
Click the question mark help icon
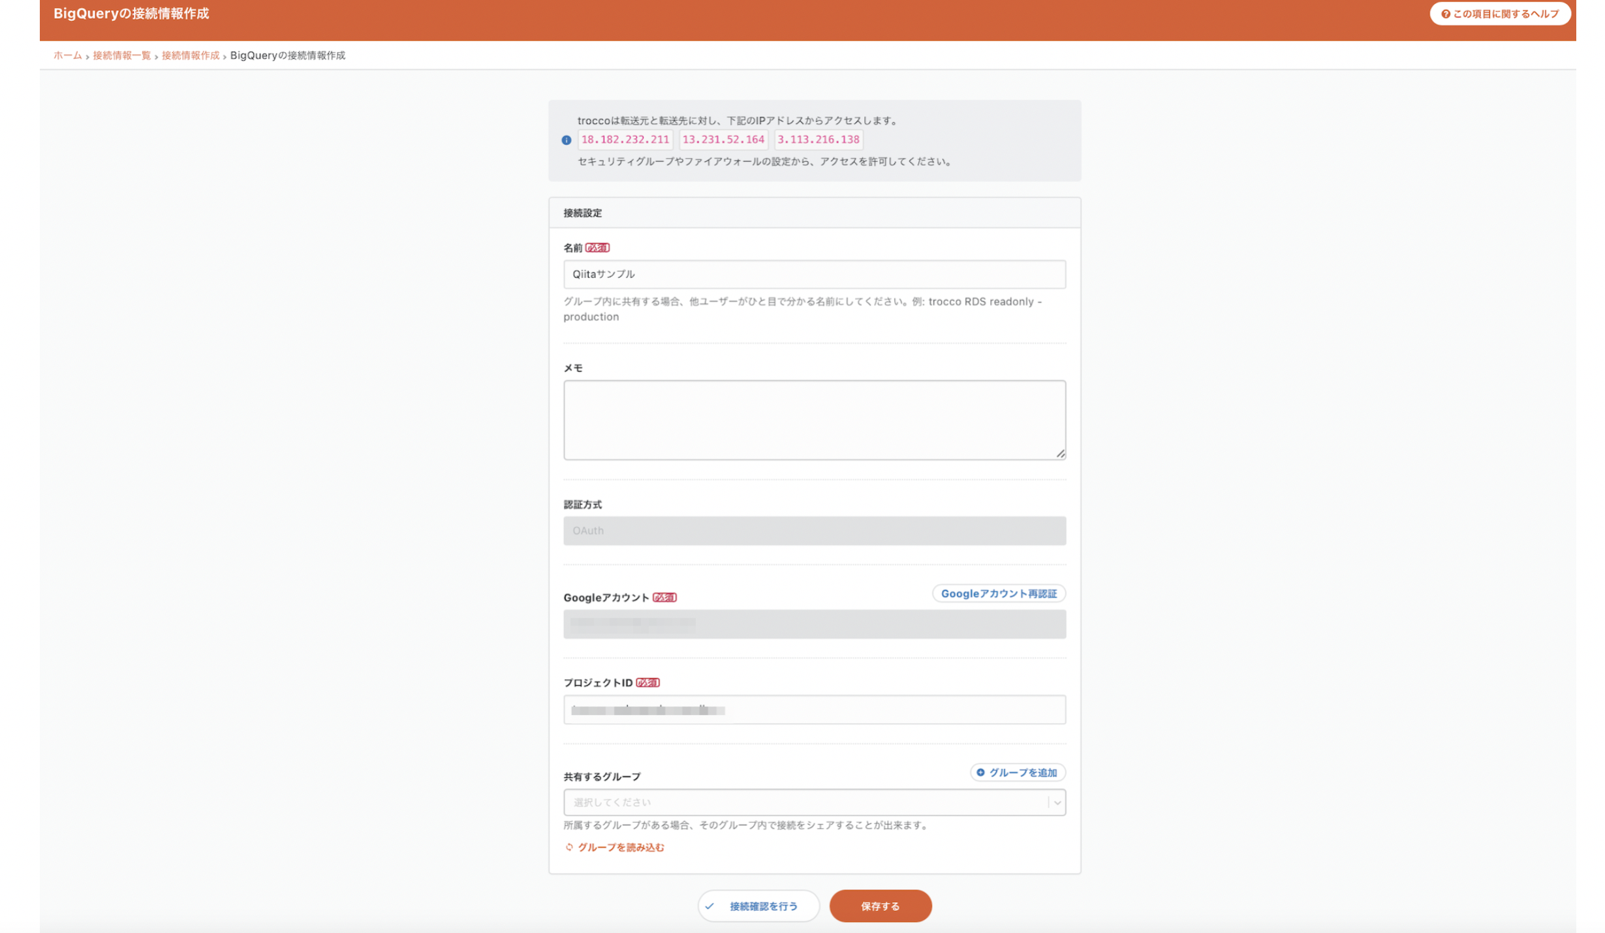point(1444,14)
